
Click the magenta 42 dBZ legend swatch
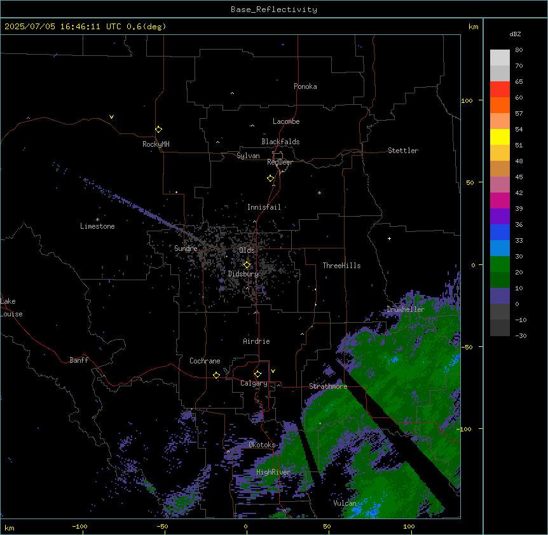tap(500, 200)
